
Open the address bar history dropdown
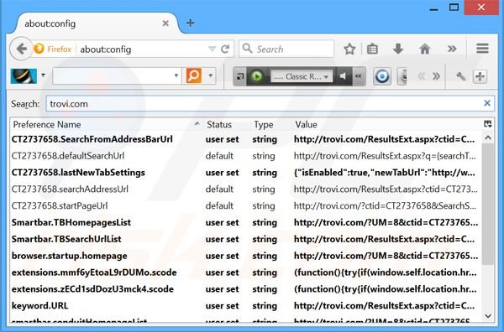212,49
